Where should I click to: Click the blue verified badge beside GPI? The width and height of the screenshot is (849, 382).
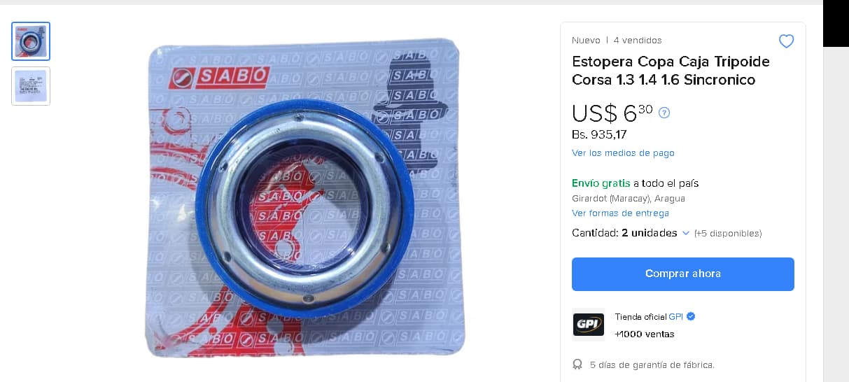tap(691, 316)
